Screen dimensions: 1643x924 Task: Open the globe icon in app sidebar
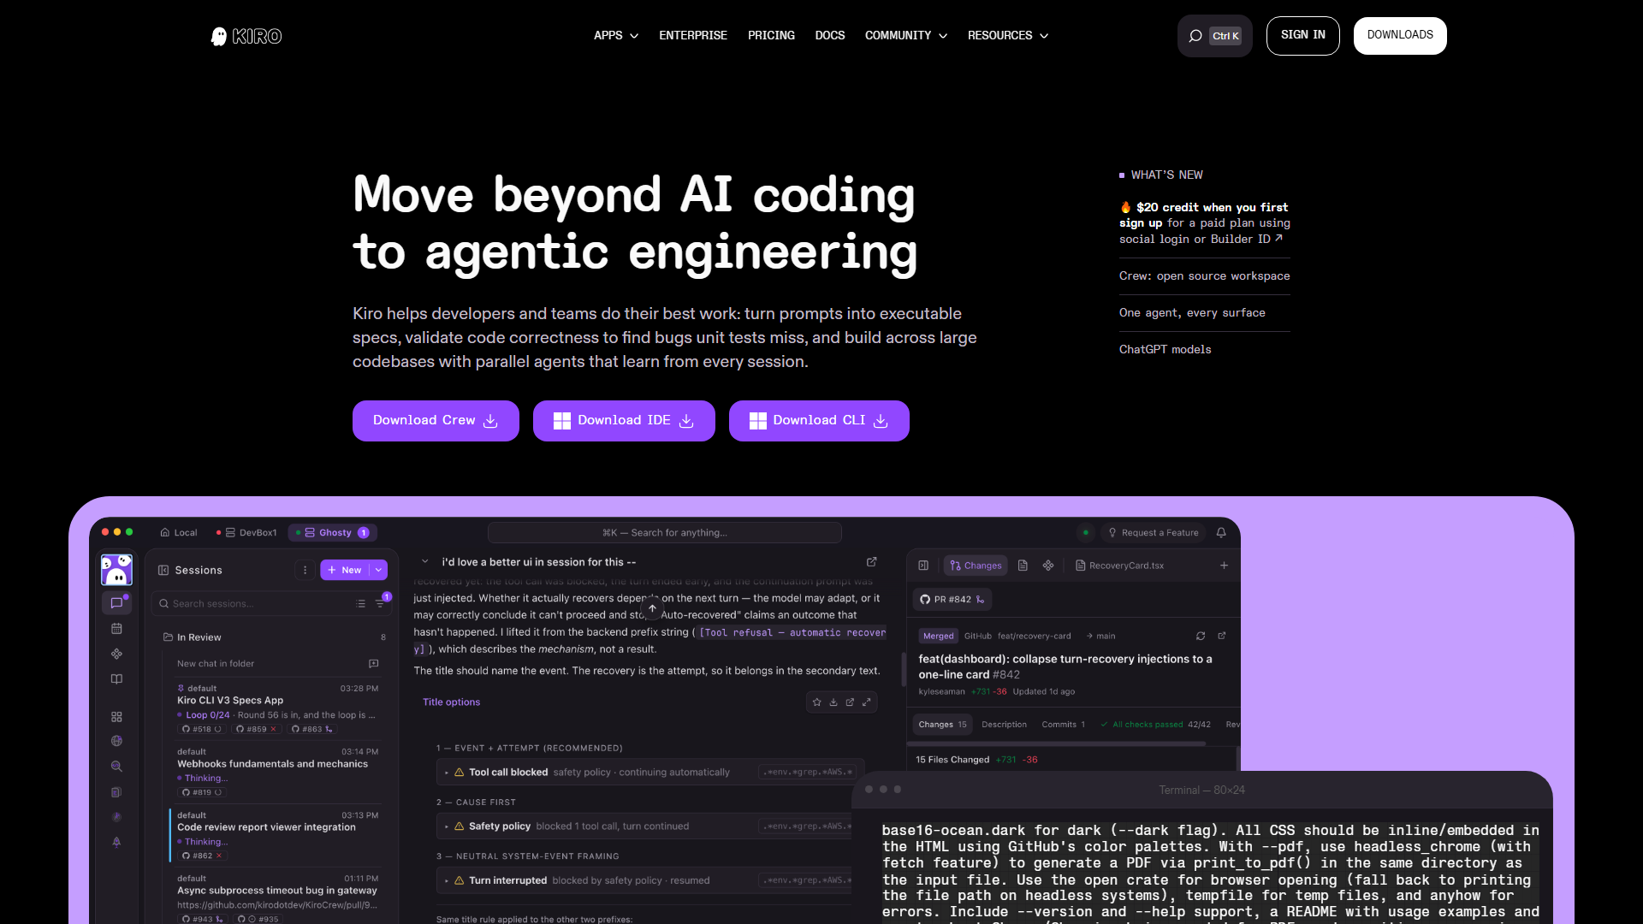click(116, 741)
